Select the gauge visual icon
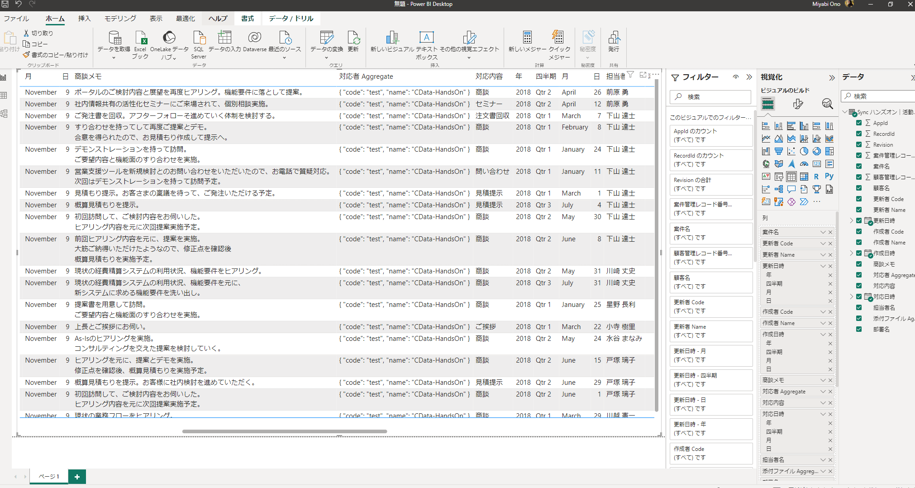Viewport: 915px width, 488px height. [804, 164]
